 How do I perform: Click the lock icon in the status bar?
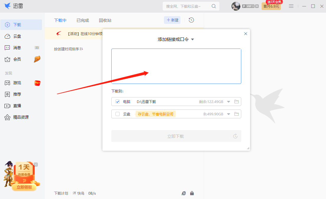click(192, 193)
